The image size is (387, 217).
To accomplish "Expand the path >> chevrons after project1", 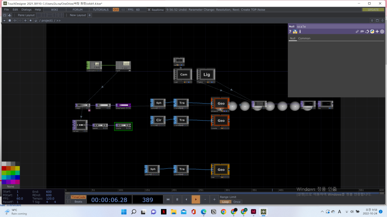I will coord(59,20).
